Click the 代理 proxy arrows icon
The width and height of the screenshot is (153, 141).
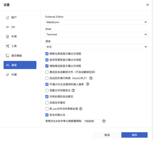click(7, 75)
